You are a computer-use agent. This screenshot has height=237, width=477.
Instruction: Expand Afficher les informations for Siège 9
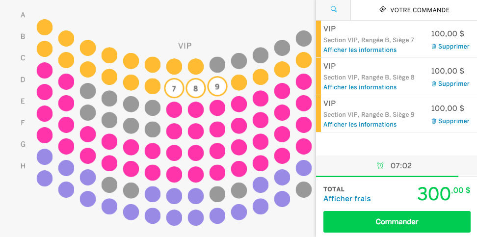click(x=360, y=125)
